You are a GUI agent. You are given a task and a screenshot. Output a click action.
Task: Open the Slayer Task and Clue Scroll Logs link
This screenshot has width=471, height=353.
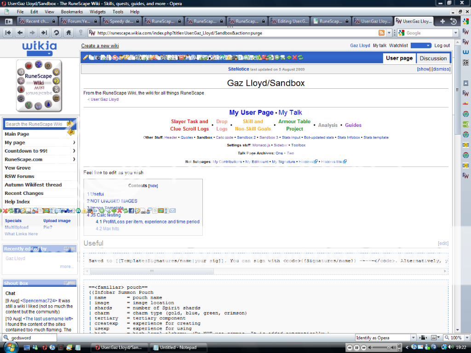[x=190, y=125]
